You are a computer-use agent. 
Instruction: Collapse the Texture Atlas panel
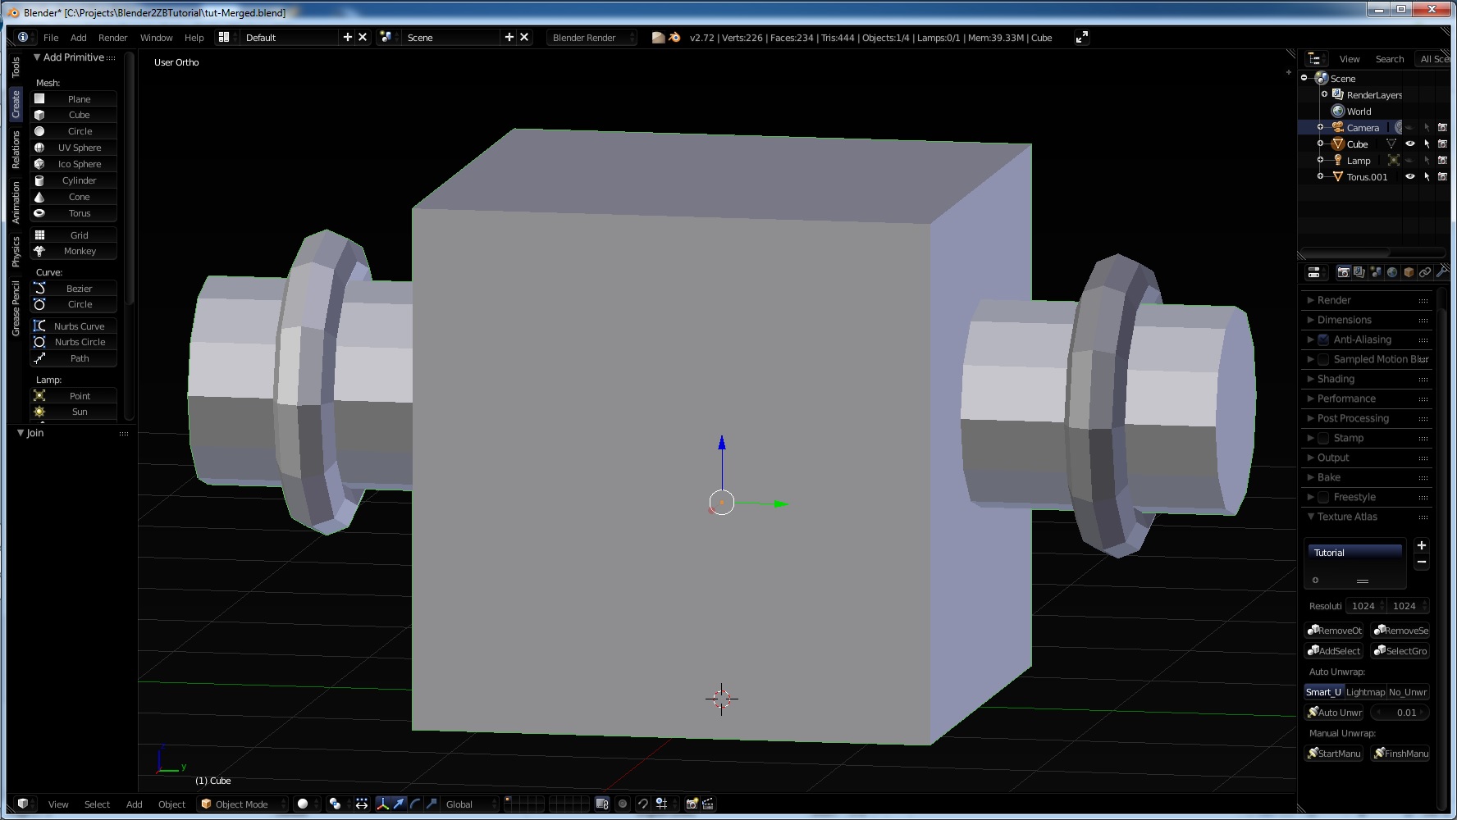[x=1367, y=517]
